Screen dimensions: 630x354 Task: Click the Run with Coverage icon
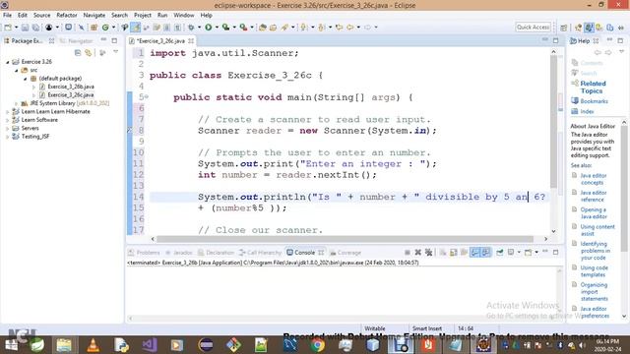pos(225,28)
